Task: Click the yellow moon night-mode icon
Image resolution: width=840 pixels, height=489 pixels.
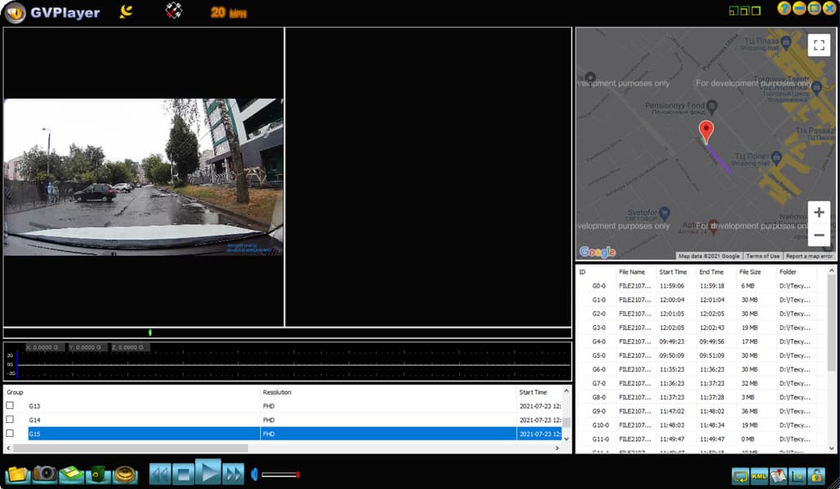Action: click(x=126, y=11)
